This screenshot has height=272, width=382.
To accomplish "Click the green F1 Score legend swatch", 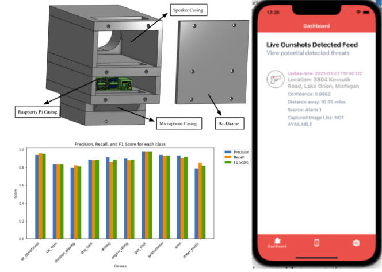I will click(227, 162).
